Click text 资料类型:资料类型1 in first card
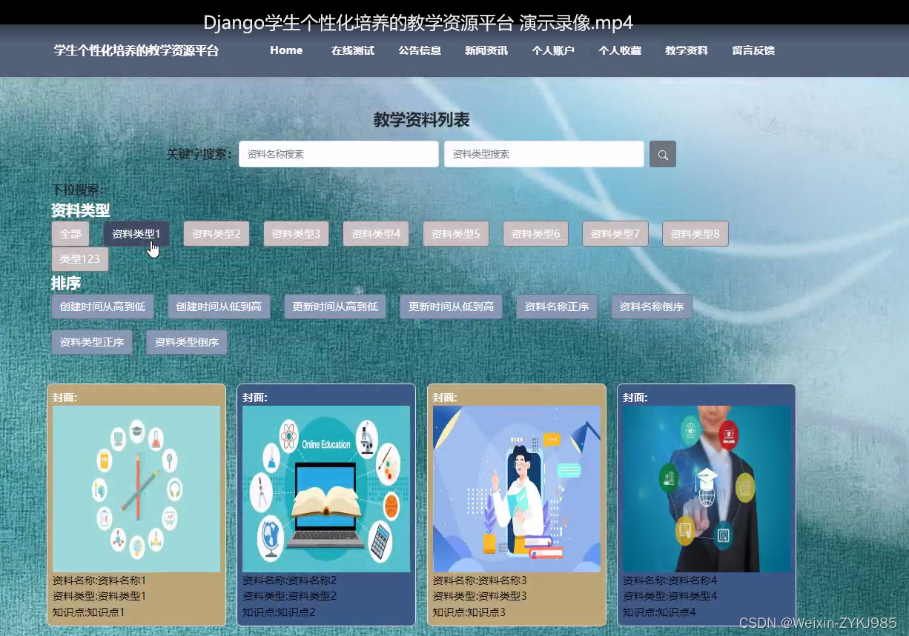Screen dimensions: 909x636 (99, 596)
